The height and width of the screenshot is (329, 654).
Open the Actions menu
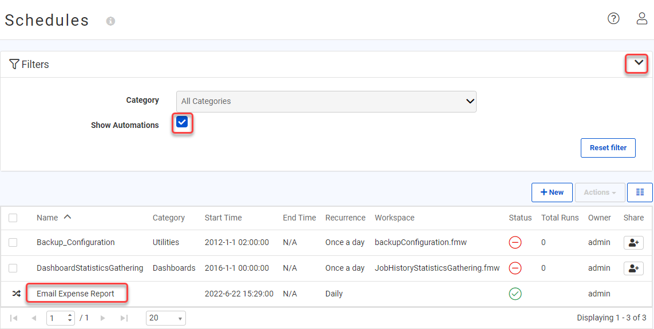(x=600, y=192)
